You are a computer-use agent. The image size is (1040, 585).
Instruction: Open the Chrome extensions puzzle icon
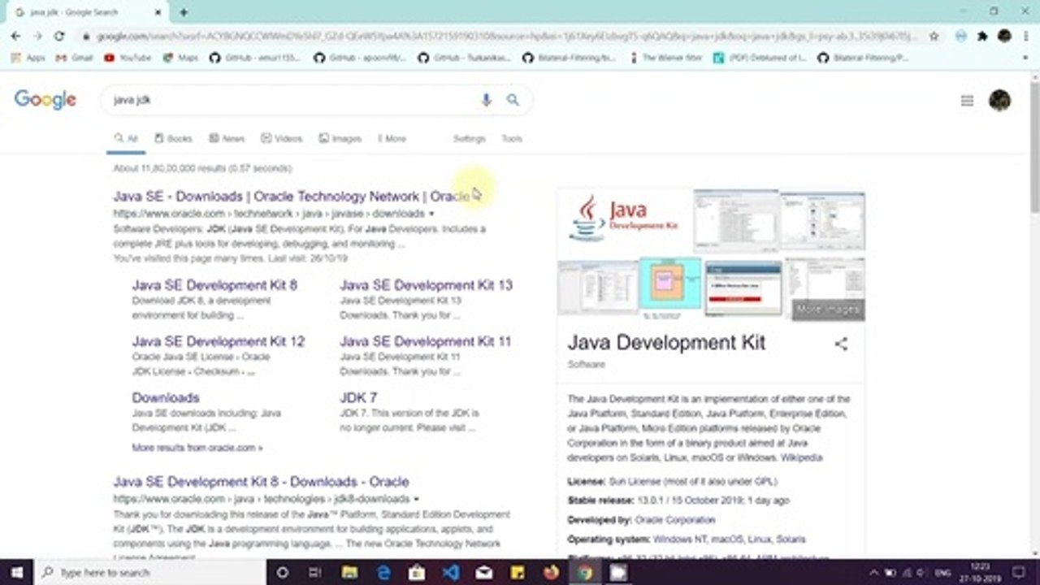(x=982, y=36)
